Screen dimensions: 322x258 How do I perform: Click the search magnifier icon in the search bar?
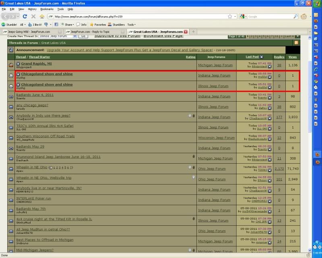click(x=295, y=17)
